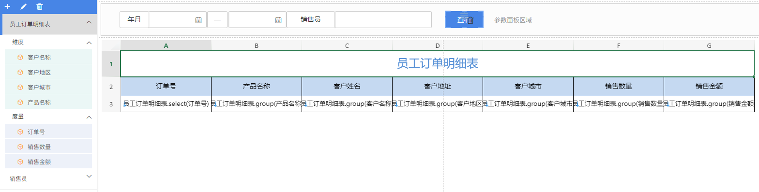Click the start 年月 date input field
Image resolution: width=759 pixels, height=192 pixels.
pos(178,19)
